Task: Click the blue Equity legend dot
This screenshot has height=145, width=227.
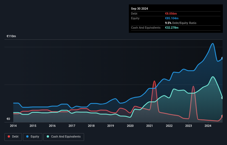Action: (28, 137)
